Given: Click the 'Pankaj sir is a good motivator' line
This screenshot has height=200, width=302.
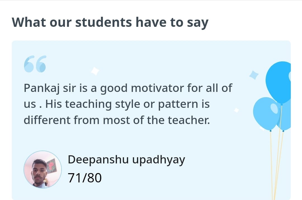Looking at the screenshot, I should click(128, 88).
